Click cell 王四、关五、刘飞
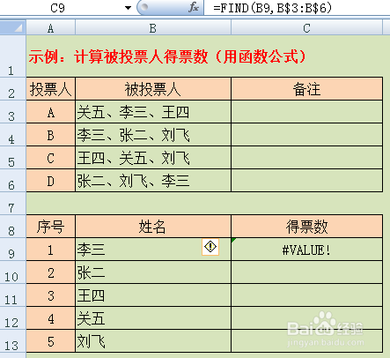Image resolution: width=390 pixels, height=358 pixels. click(x=153, y=158)
